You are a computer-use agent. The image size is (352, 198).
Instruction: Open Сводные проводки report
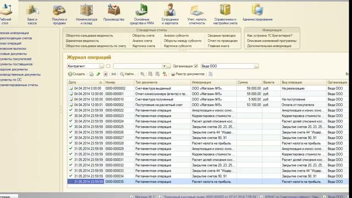(222, 35)
